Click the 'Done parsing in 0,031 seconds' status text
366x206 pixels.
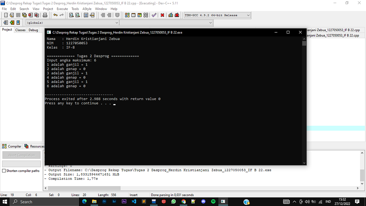pyautogui.click(x=172, y=195)
